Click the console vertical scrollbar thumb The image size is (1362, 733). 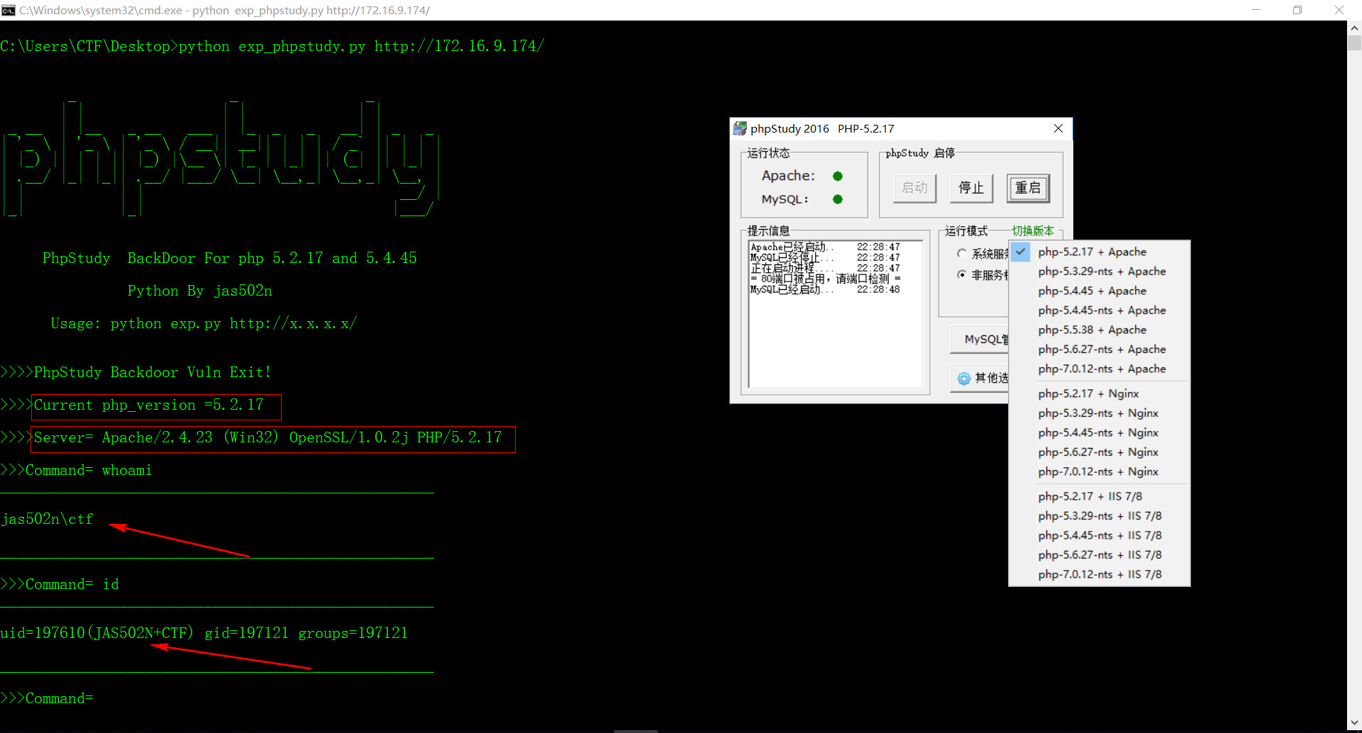(x=1354, y=43)
